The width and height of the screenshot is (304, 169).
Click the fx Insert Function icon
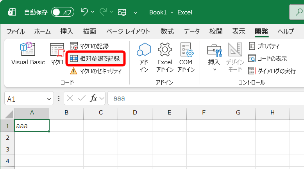93,99
